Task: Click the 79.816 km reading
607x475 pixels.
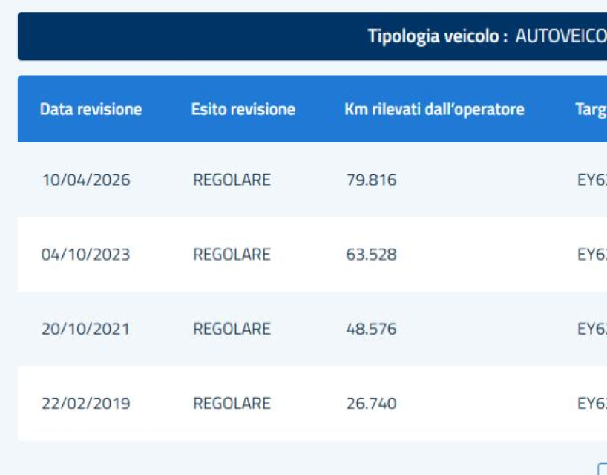Action: point(371,180)
